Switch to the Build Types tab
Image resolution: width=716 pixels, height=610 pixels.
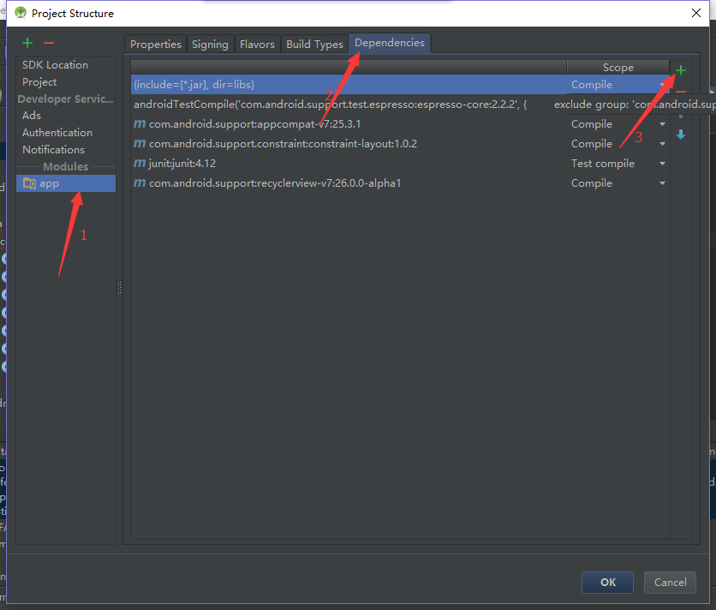(x=314, y=45)
